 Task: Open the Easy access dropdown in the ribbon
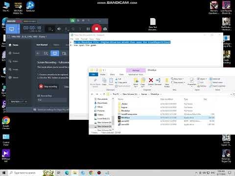click(x=178, y=83)
